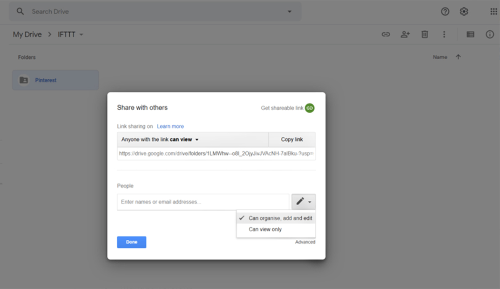Click the Copy link button
This screenshot has height=289, width=500.
(x=292, y=140)
